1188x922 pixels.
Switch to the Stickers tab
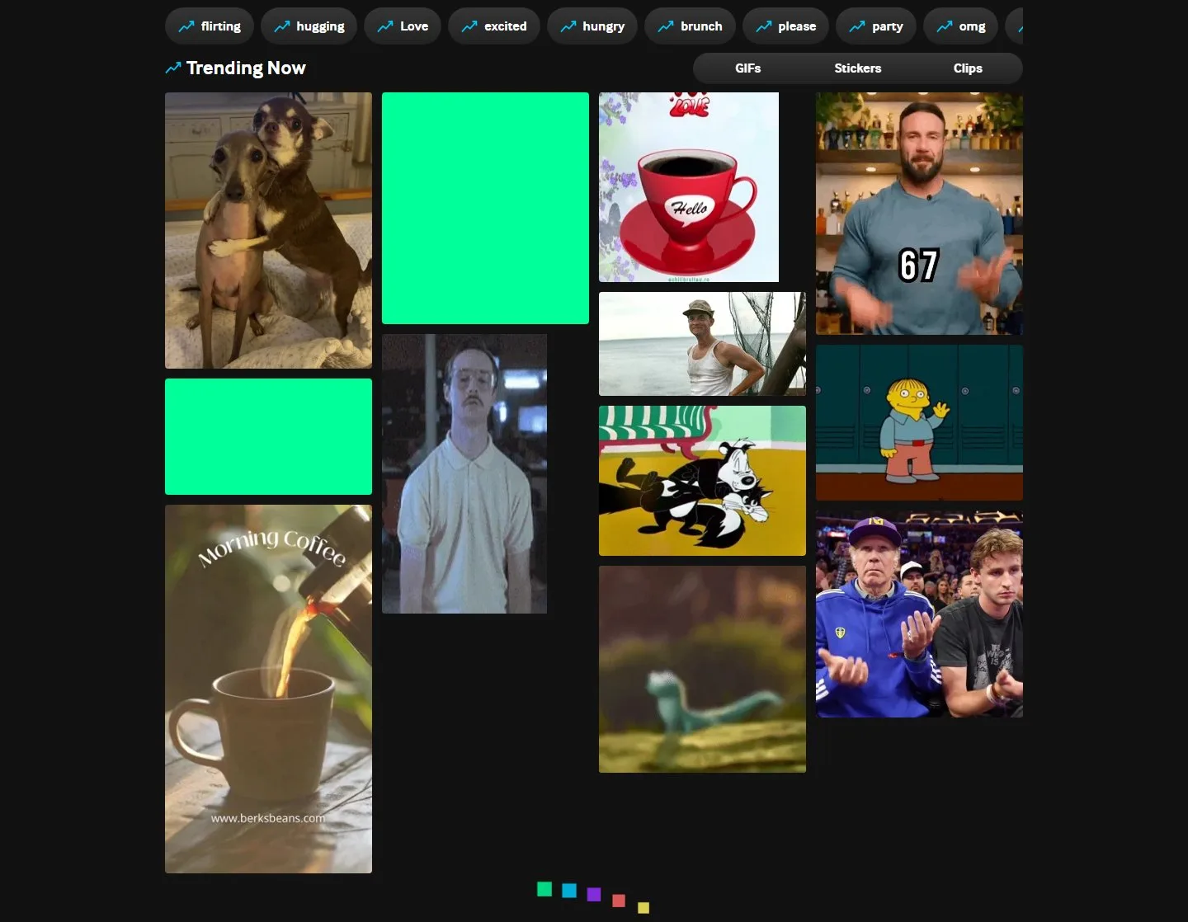(x=858, y=68)
